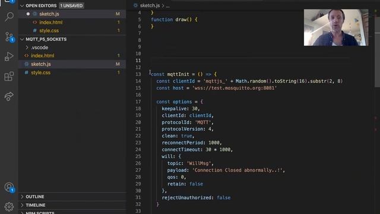
Task: Open style.css in MQTT_P5_SOCKETS folder
Action: (72, 73)
